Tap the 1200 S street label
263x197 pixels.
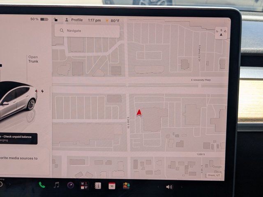click(x=201, y=154)
